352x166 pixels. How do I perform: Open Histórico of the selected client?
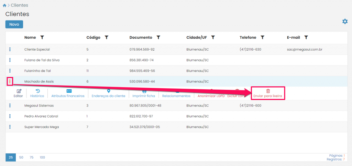coord(37,93)
